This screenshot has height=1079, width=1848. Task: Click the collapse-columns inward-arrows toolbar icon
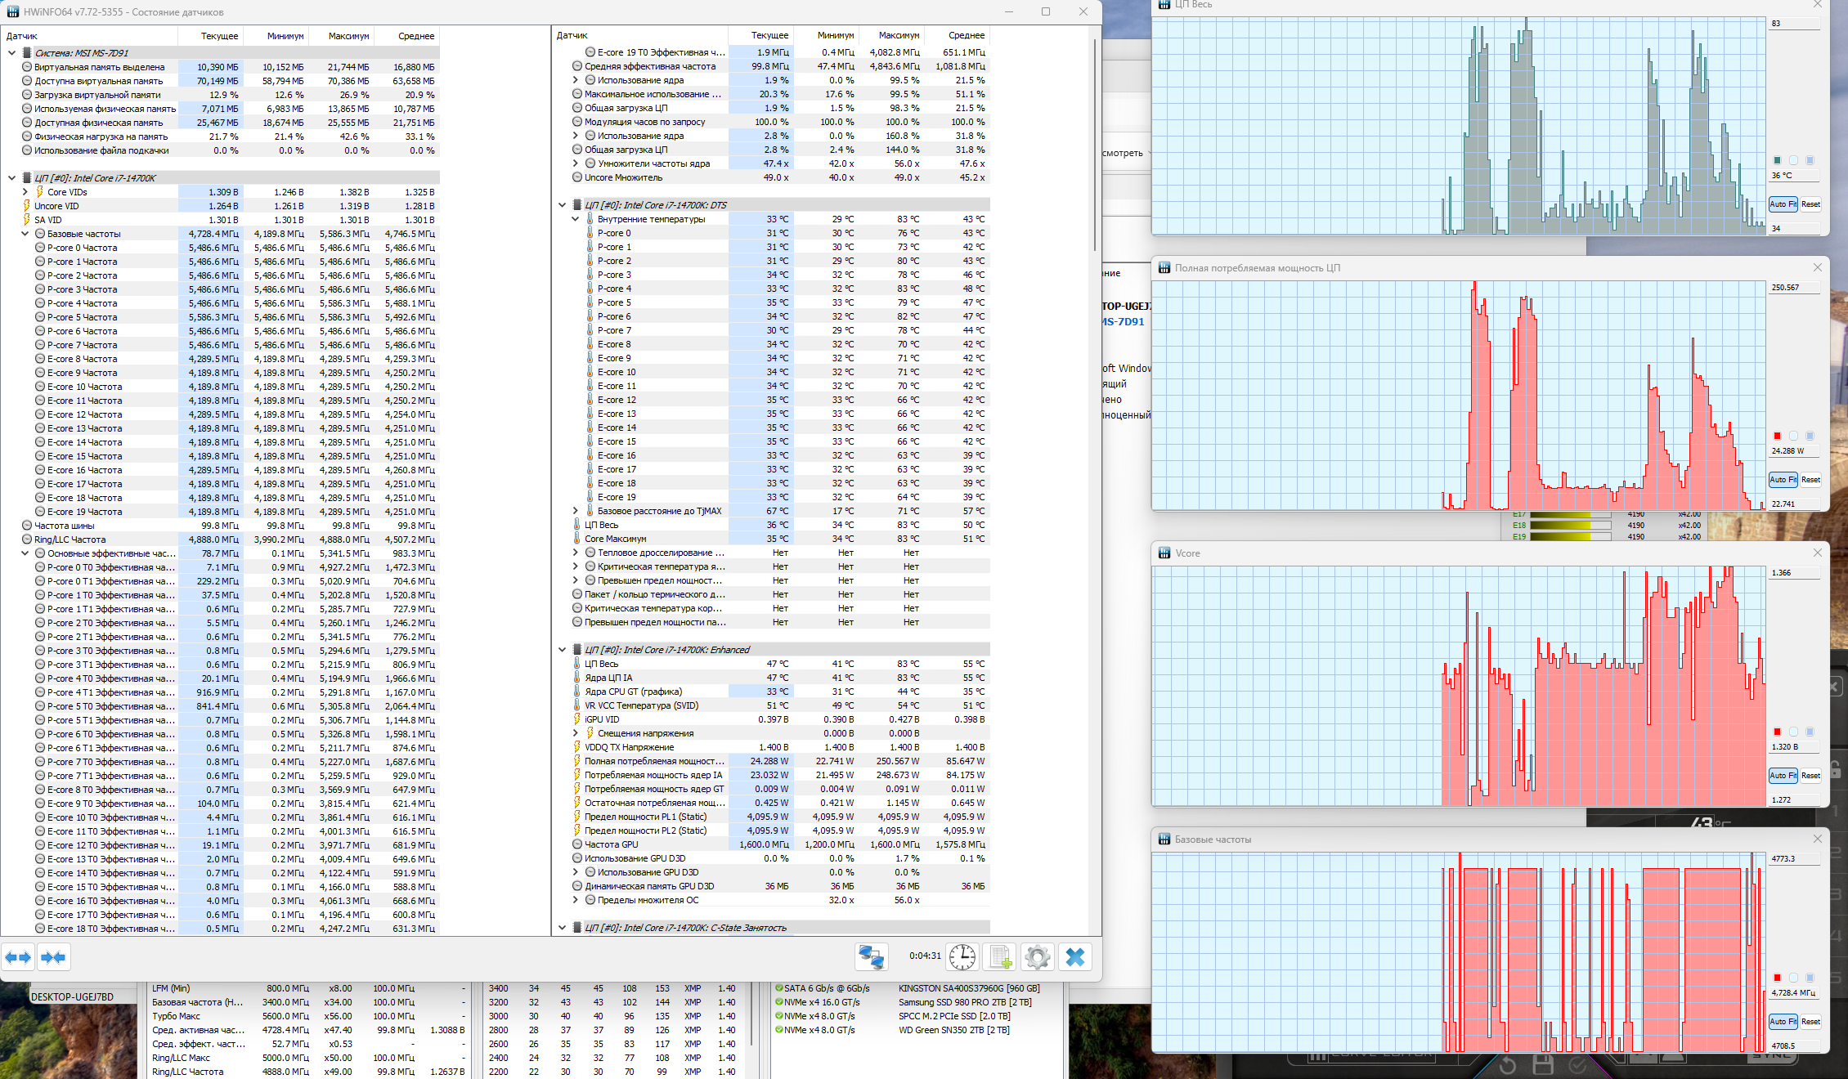coord(53,957)
